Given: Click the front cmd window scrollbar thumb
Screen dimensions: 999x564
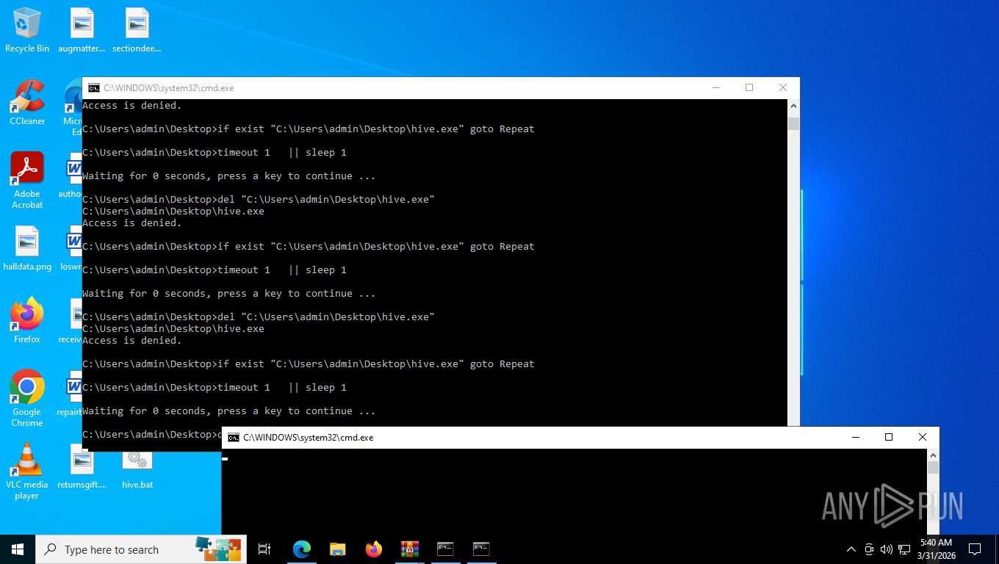Looking at the screenshot, I should click(x=933, y=467).
